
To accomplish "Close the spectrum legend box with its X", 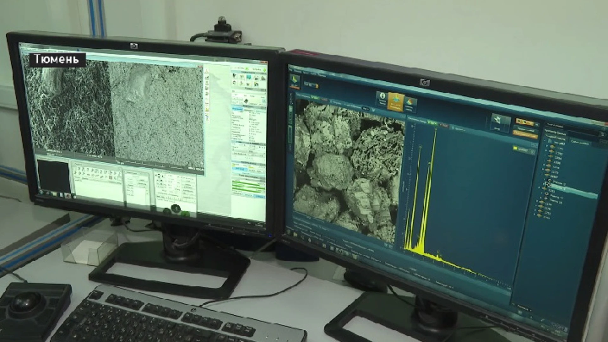I will (533, 152).
